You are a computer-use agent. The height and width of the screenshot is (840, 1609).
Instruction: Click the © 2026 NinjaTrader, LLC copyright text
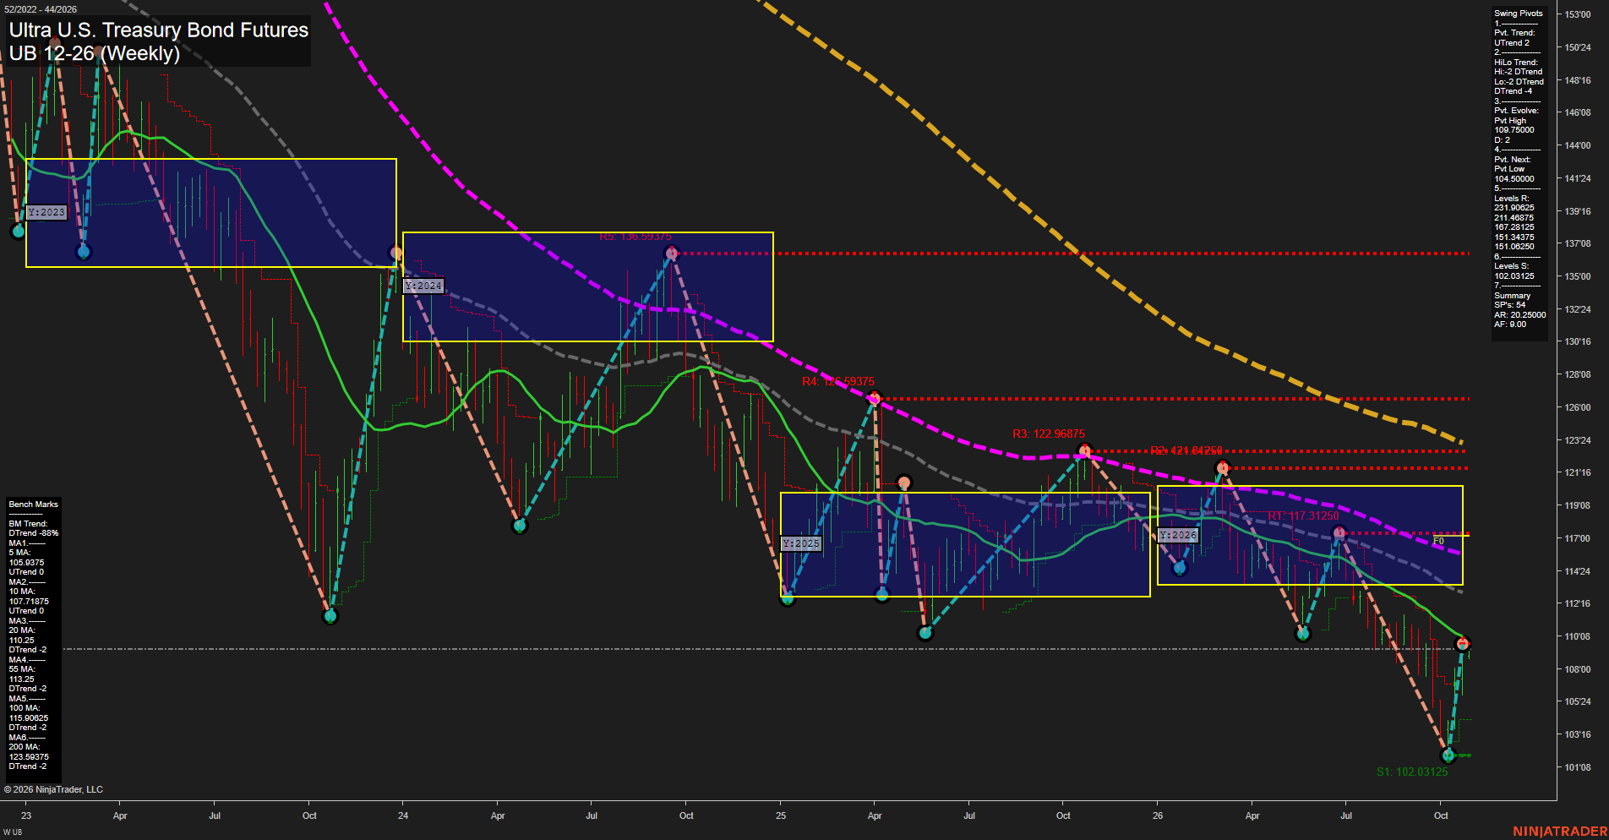53,789
